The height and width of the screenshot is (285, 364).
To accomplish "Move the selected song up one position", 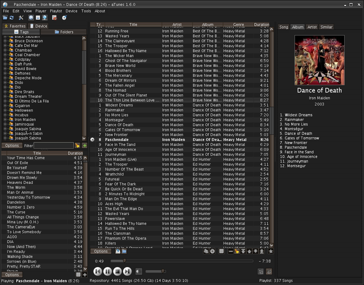I will point(249,251).
